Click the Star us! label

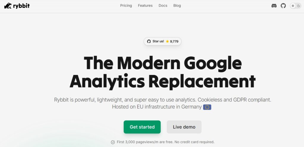click(x=158, y=41)
